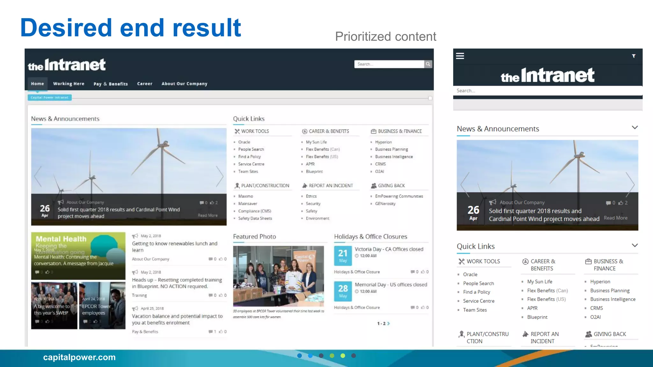Click the Report an Incident icon in mobile view
The width and height of the screenshot is (653, 367).
point(525,334)
